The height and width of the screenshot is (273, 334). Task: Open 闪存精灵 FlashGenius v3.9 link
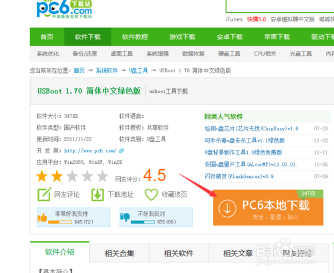(239, 177)
